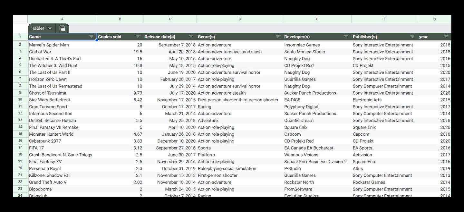This screenshot has width=464, height=212.
Task: Select Uncharted 4: A Thief's End cell
Action: [62, 59]
